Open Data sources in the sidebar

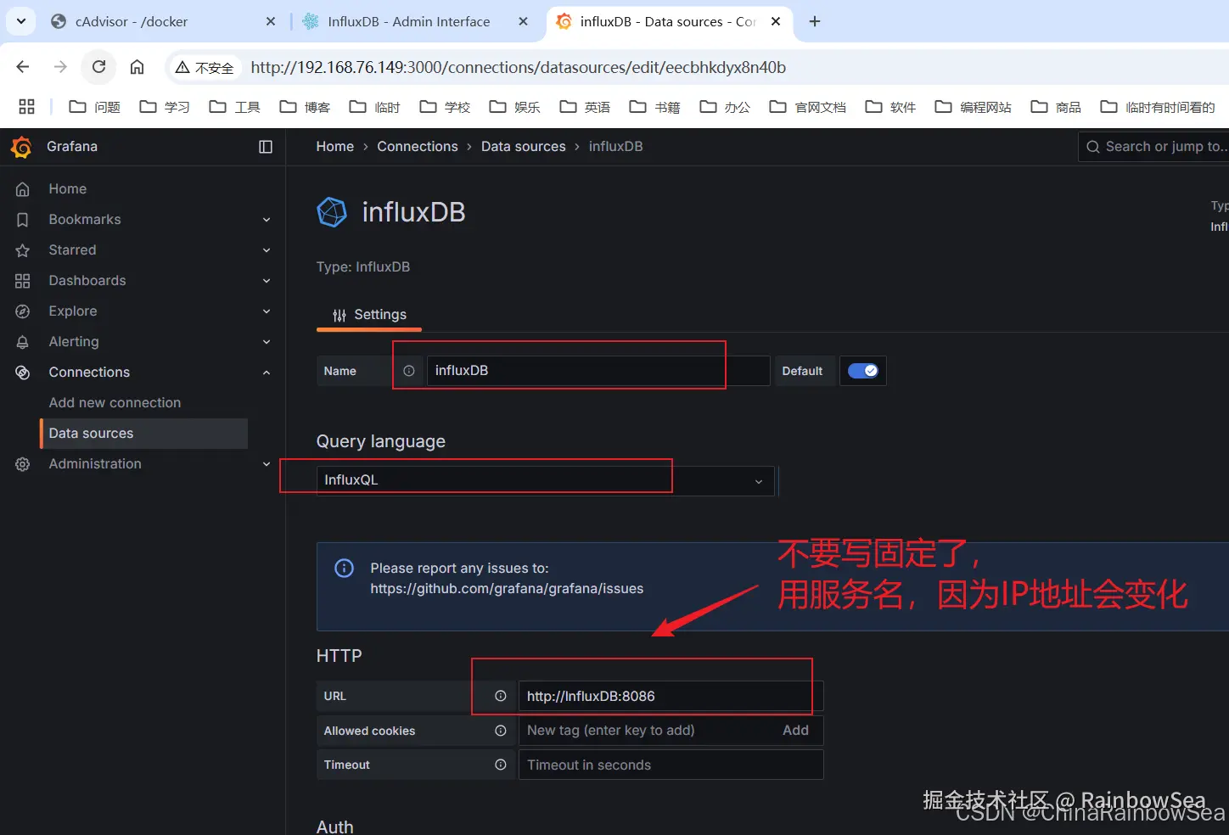tap(143, 434)
